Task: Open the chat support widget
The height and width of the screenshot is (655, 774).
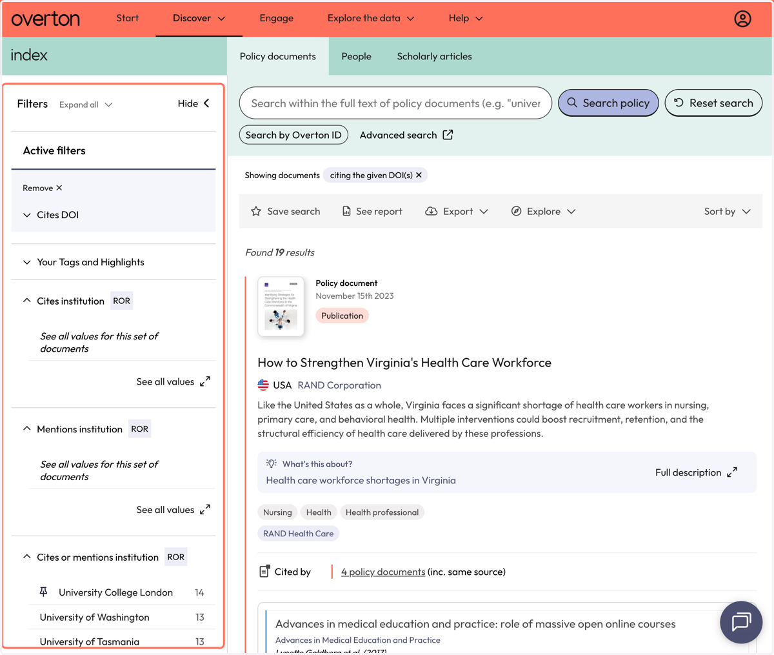Action: point(741,622)
